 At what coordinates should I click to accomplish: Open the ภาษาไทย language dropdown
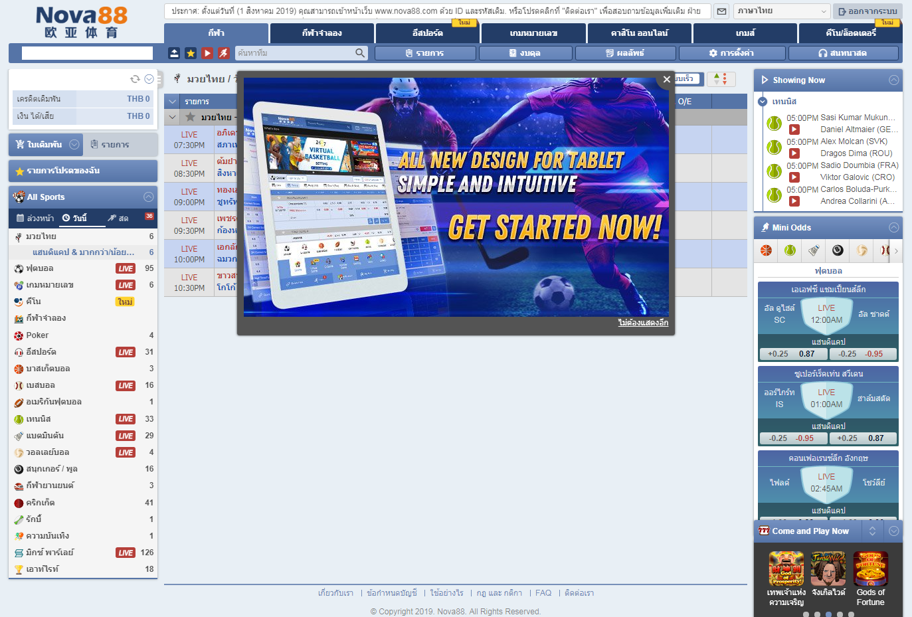click(782, 11)
